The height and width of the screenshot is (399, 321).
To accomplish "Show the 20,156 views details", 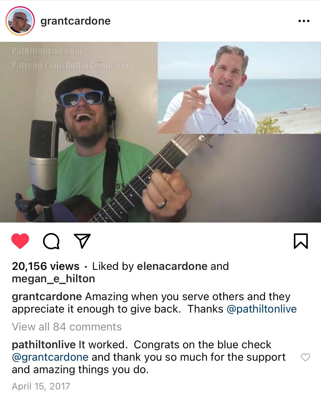I will [45, 266].
